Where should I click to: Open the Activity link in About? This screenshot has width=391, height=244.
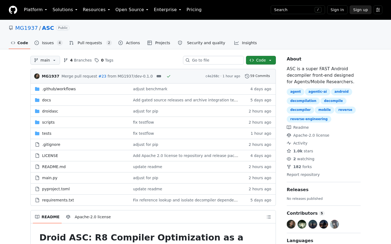point(297,143)
